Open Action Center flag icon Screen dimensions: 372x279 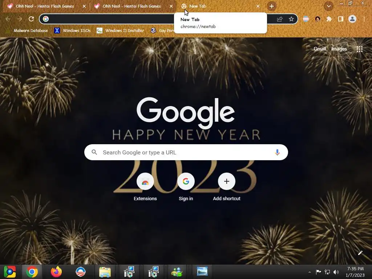tap(318, 272)
